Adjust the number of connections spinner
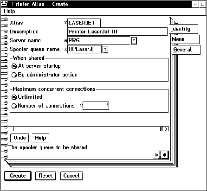207x191 pixels. click(107, 106)
